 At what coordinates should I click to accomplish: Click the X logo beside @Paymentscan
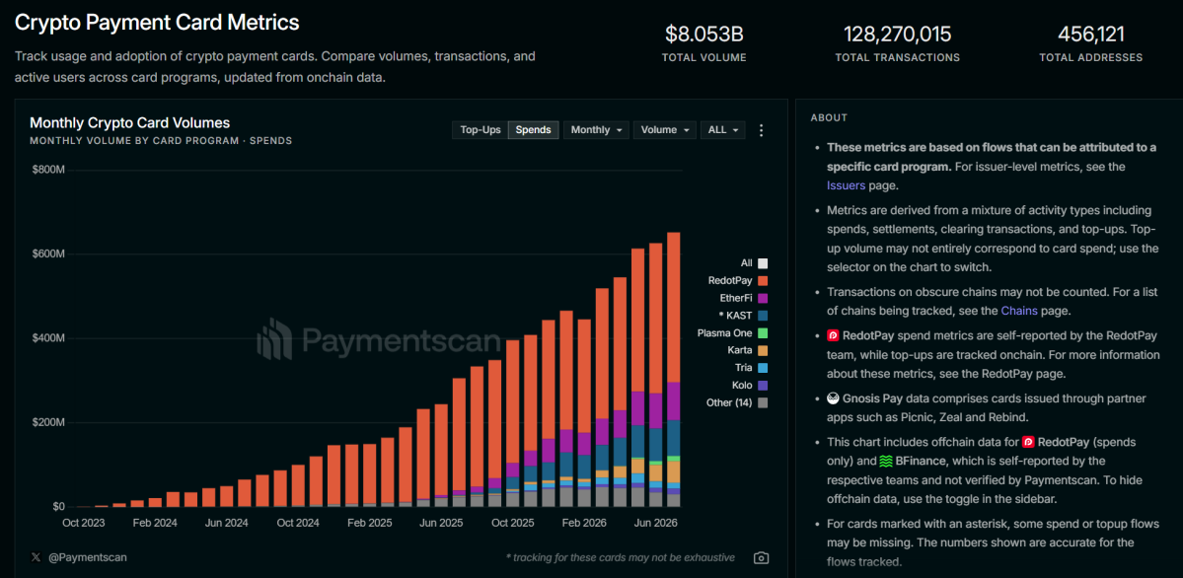(36, 557)
